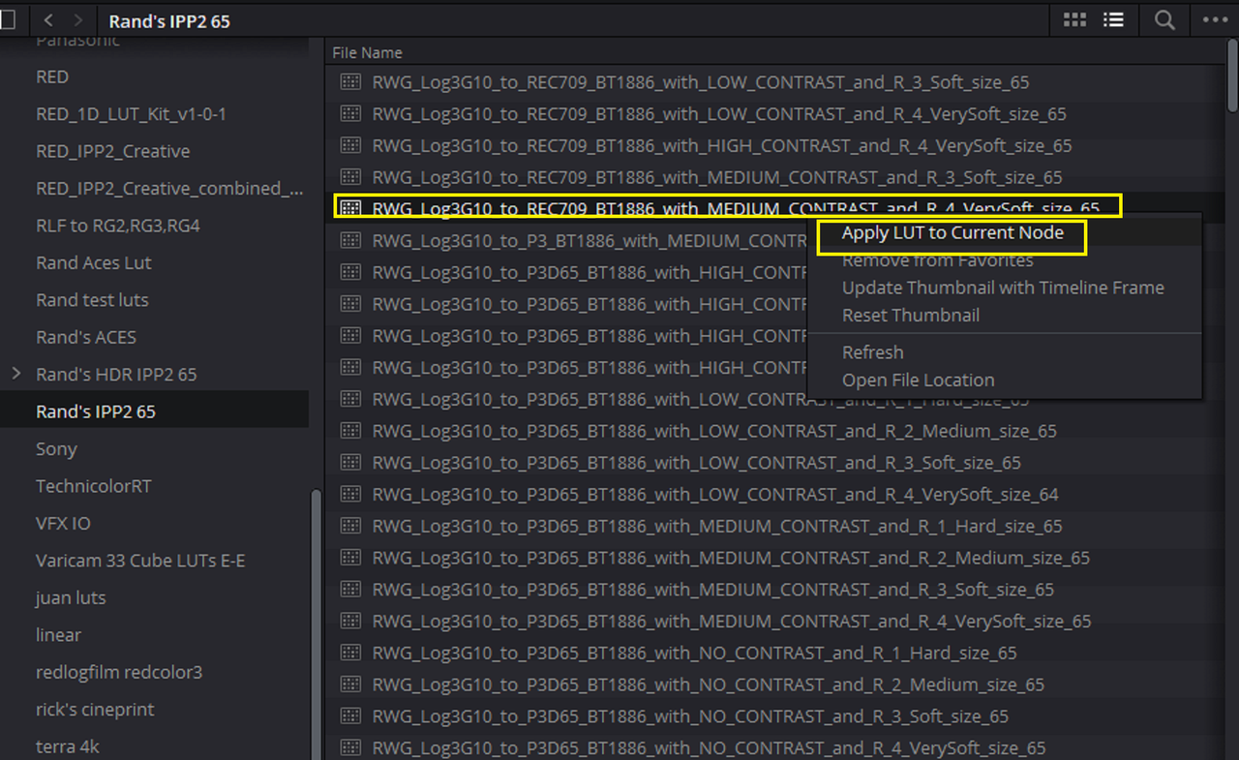Click LUT icon for P3D65 NO_CONTRAST R_1_Hard

click(x=350, y=654)
